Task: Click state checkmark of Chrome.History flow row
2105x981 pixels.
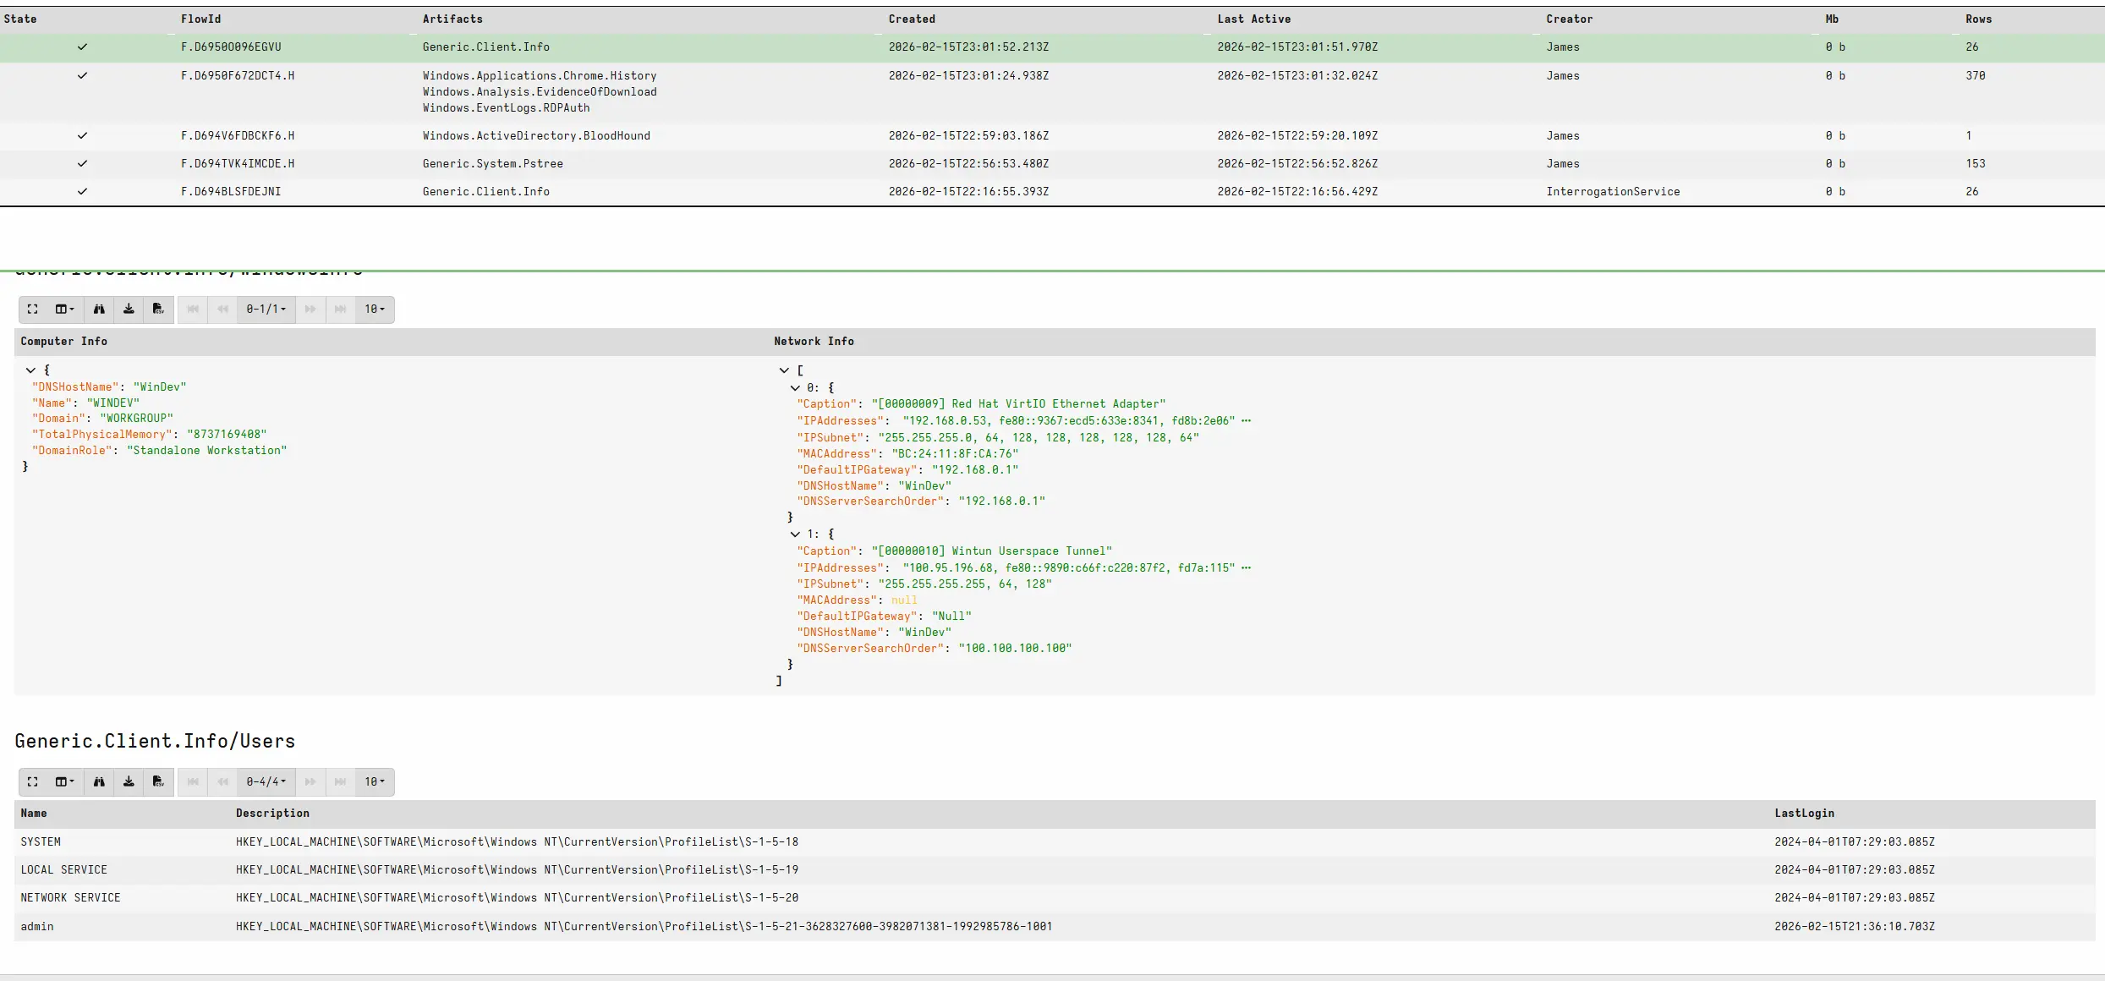Action: pyautogui.click(x=82, y=76)
